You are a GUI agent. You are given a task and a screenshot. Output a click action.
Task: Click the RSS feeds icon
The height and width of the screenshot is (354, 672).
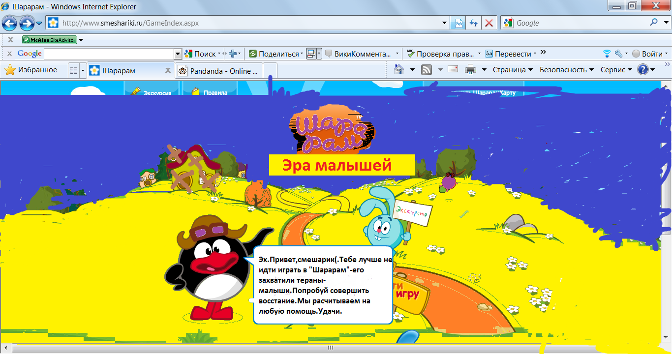pos(427,70)
